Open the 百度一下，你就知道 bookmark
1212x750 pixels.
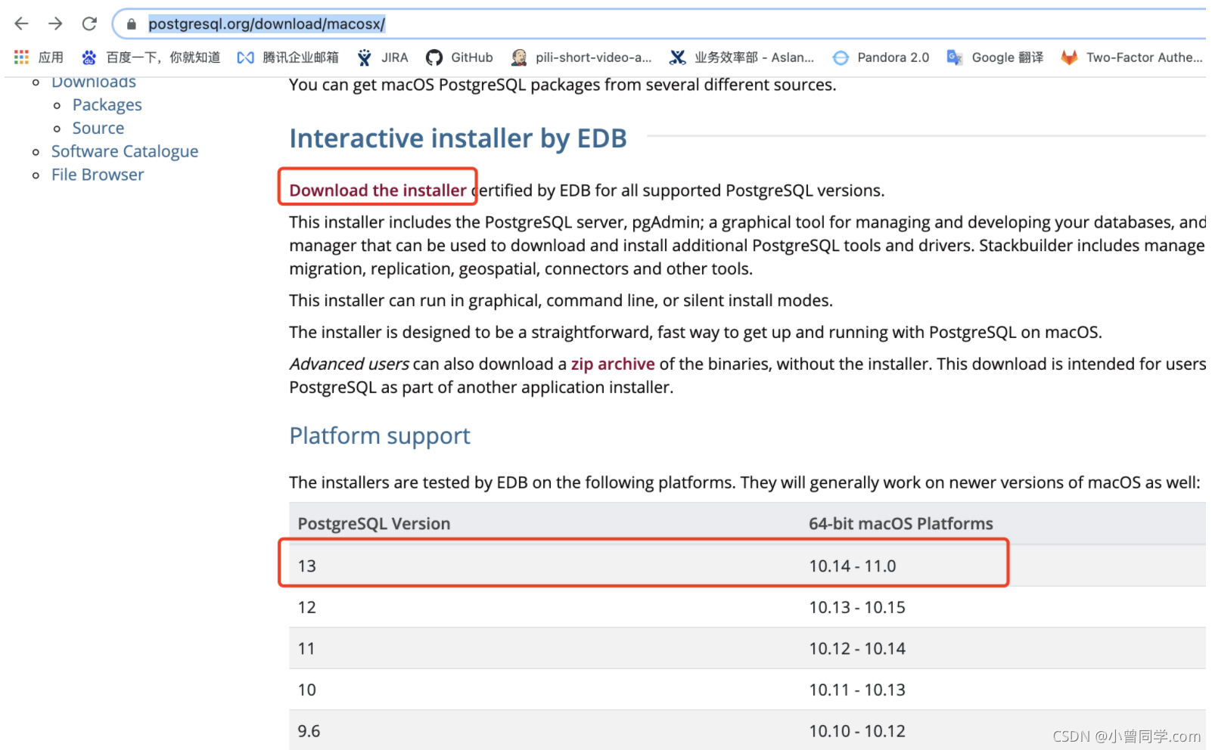point(163,57)
